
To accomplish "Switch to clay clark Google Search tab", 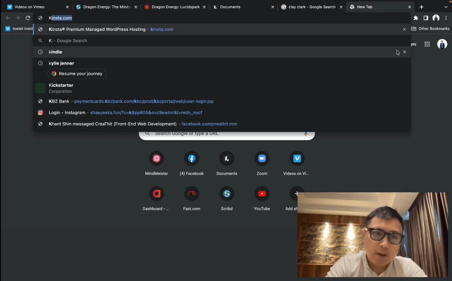I will click(x=312, y=7).
